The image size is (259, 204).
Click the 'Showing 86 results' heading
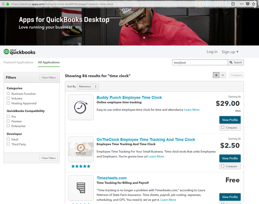(x=98, y=76)
